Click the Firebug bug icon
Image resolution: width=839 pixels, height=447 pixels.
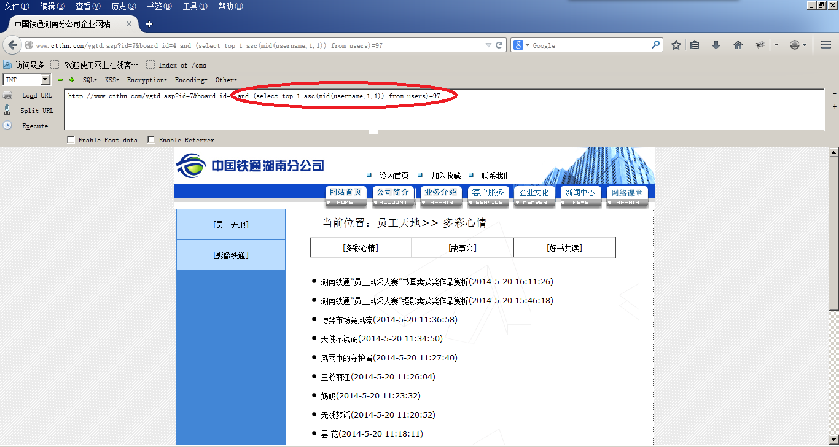coord(760,45)
